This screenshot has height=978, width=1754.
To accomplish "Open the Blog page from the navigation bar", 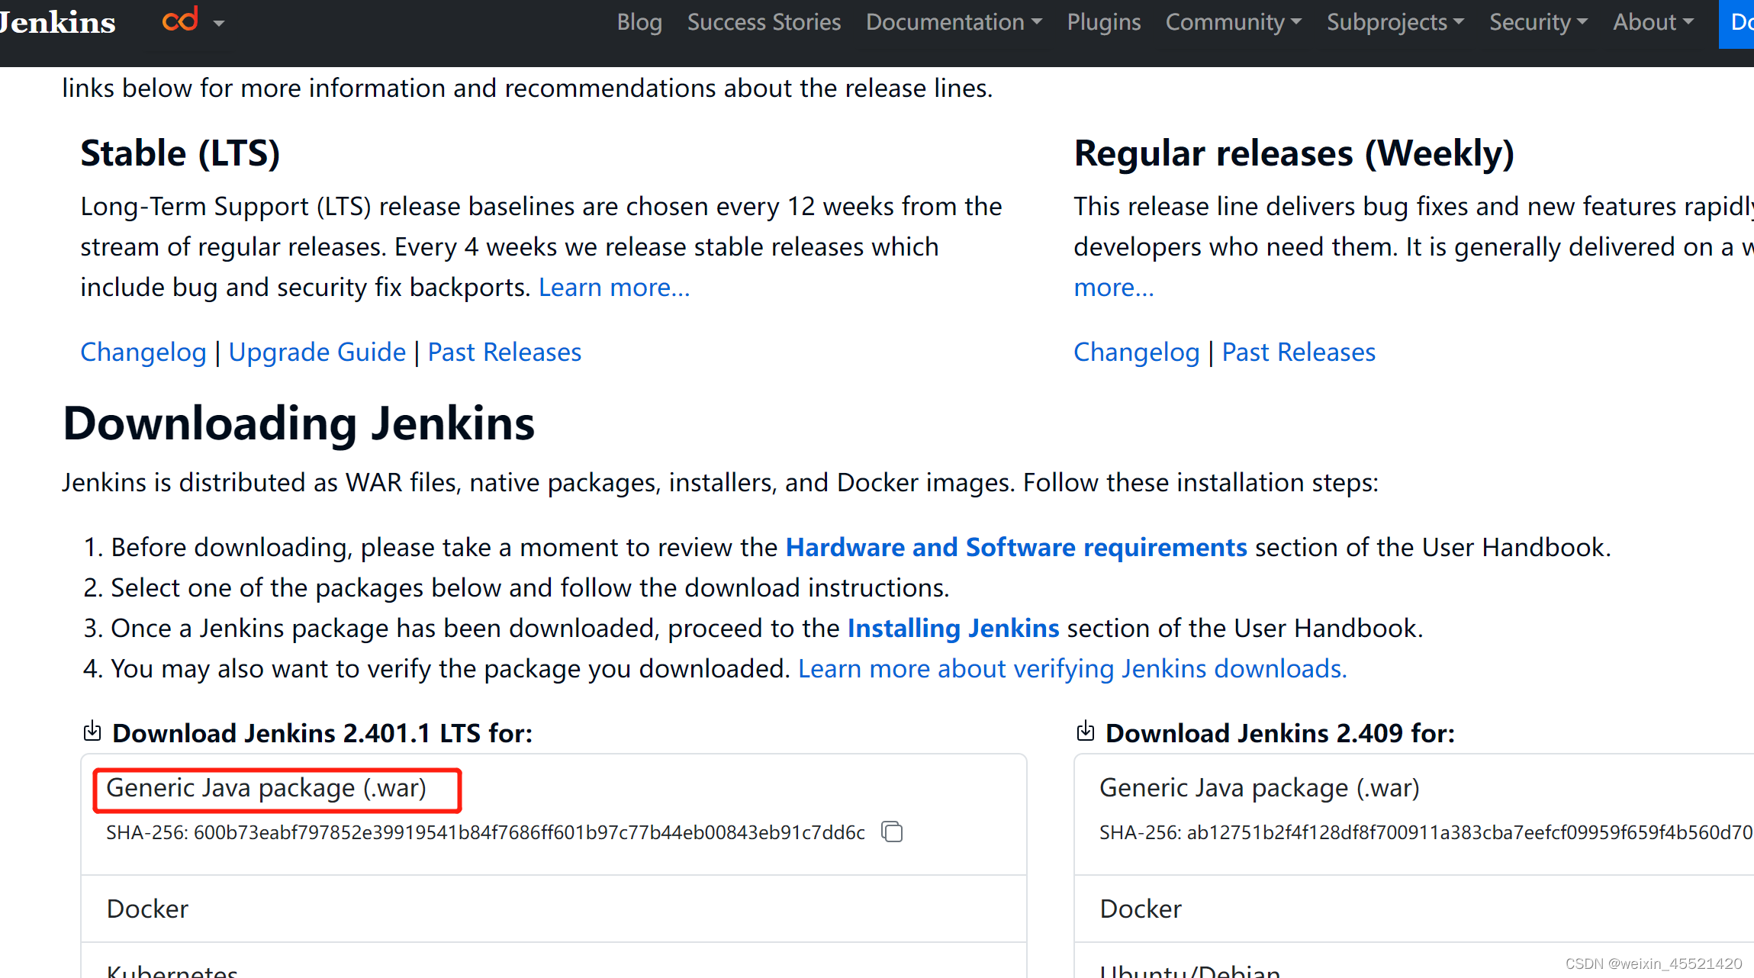I will pos(639,22).
